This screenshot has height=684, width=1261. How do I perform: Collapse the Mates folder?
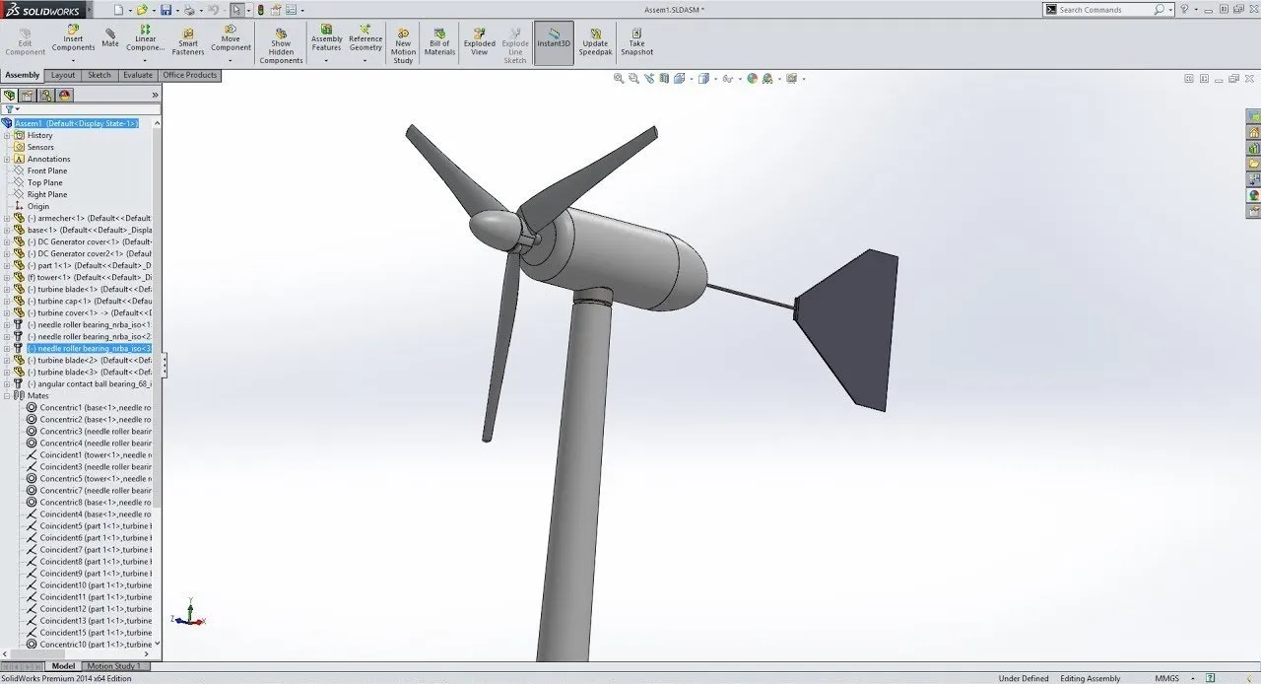click(7, 395)
